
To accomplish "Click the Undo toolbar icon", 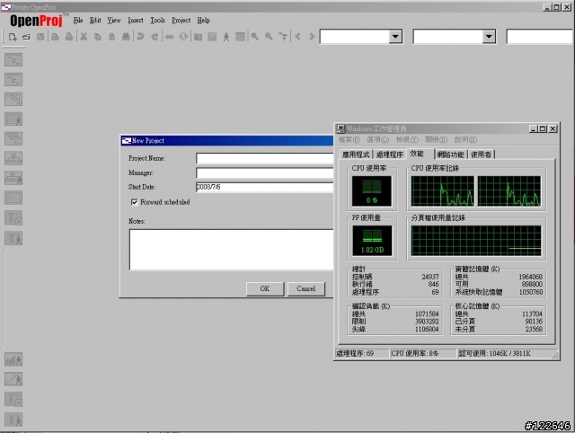I will [x=140, y=37].
